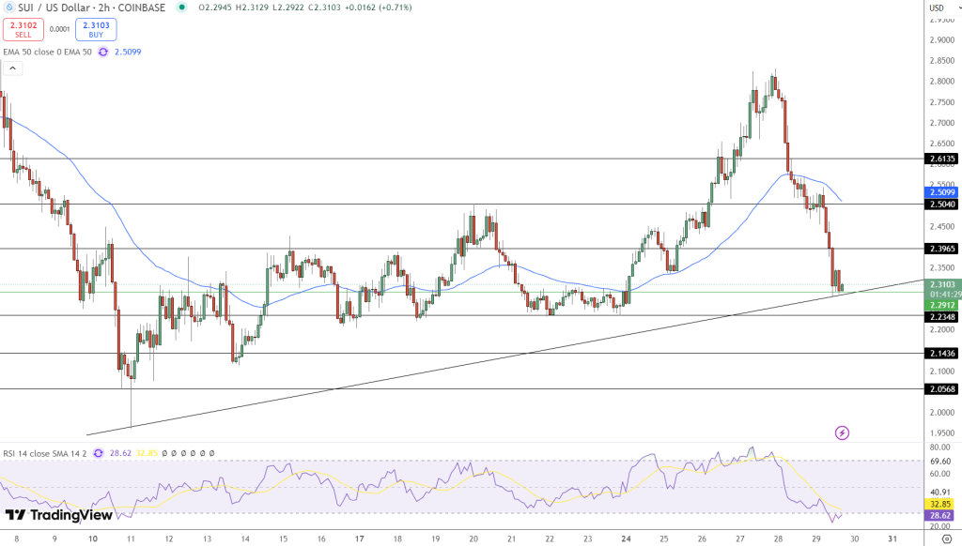
Task: Click the purple RSI indicator icon
Action: [98, 453]
